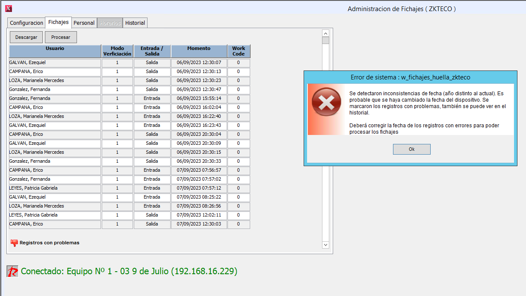Click the thumbs-down Registros con problemas icon

click(x=14, y=243)
